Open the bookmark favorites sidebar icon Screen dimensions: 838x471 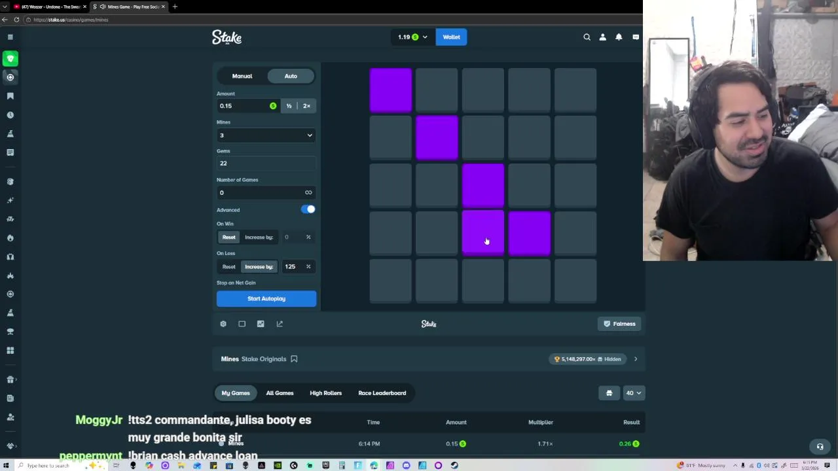pyautogui.click(x=10, y=96)
